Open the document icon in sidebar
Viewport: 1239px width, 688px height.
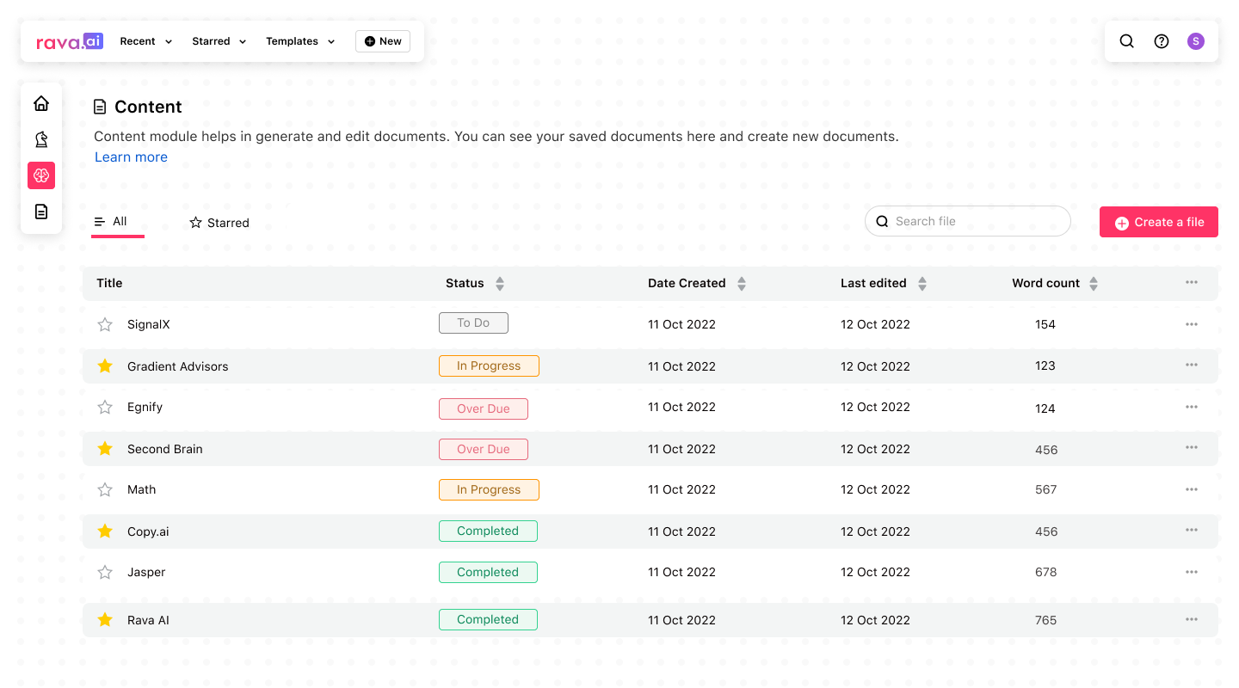tap(41, 212)
